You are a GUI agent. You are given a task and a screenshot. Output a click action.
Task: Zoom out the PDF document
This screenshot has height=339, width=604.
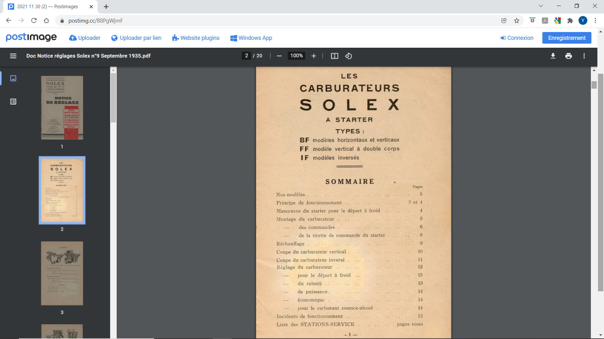tap(279, 56)
